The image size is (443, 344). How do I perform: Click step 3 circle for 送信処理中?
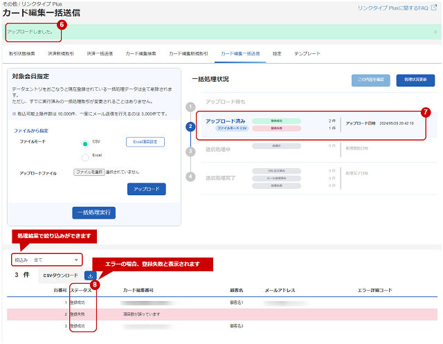[191, 152]
